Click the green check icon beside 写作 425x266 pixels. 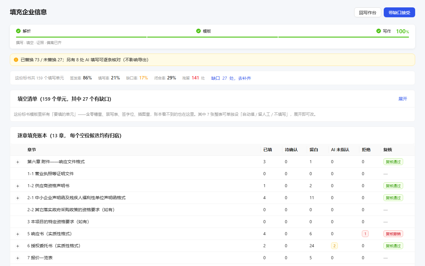pos(378,31)
